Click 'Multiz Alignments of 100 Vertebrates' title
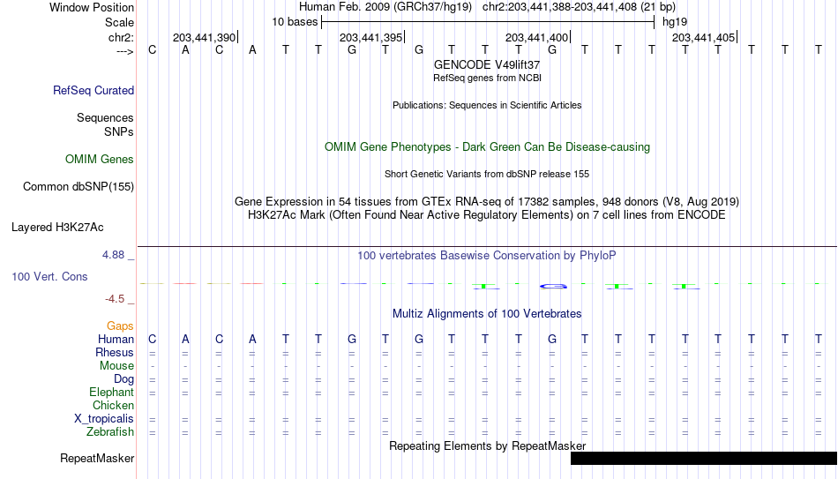Image resolution: width=838 pixels, height=479 pixels. coord(487,314)
